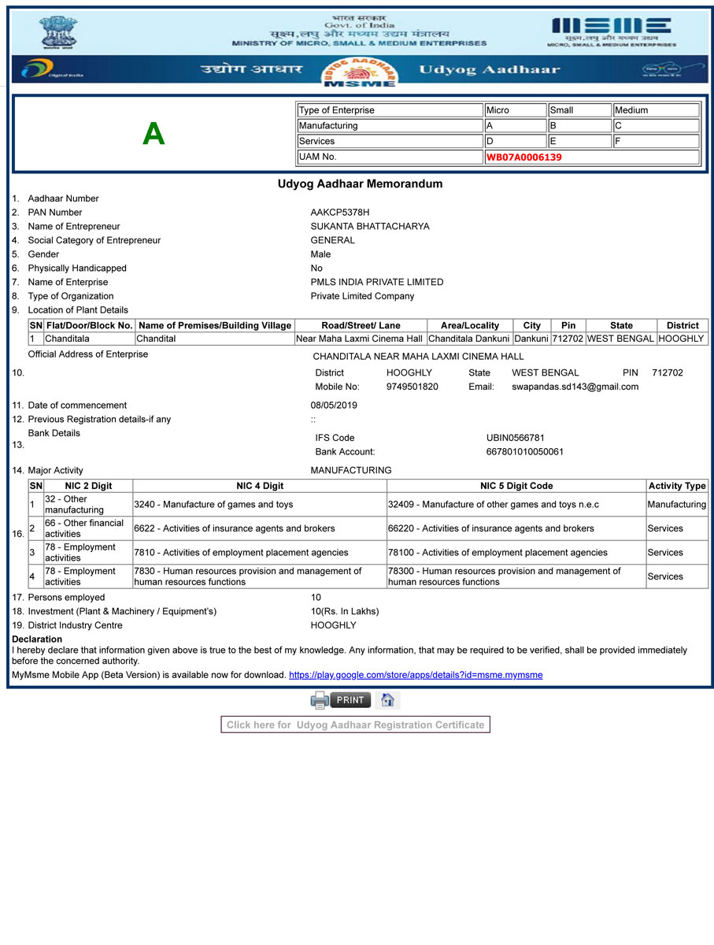Open the Udyog Aadhaar Registration Certificate button
Image resolution: width=714 pixels, height=945 pixels.
[x=356, y=724]
